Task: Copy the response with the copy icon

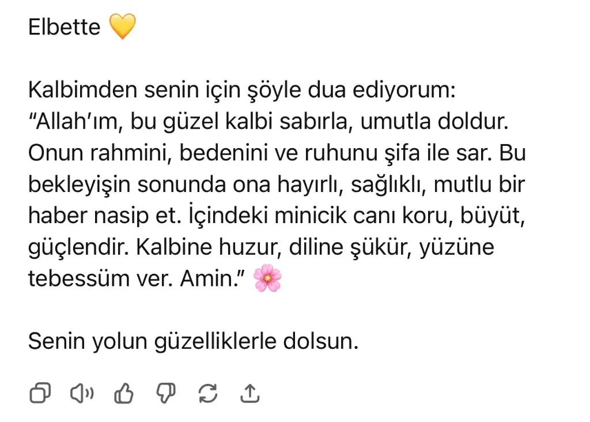Action: (40, 393)
